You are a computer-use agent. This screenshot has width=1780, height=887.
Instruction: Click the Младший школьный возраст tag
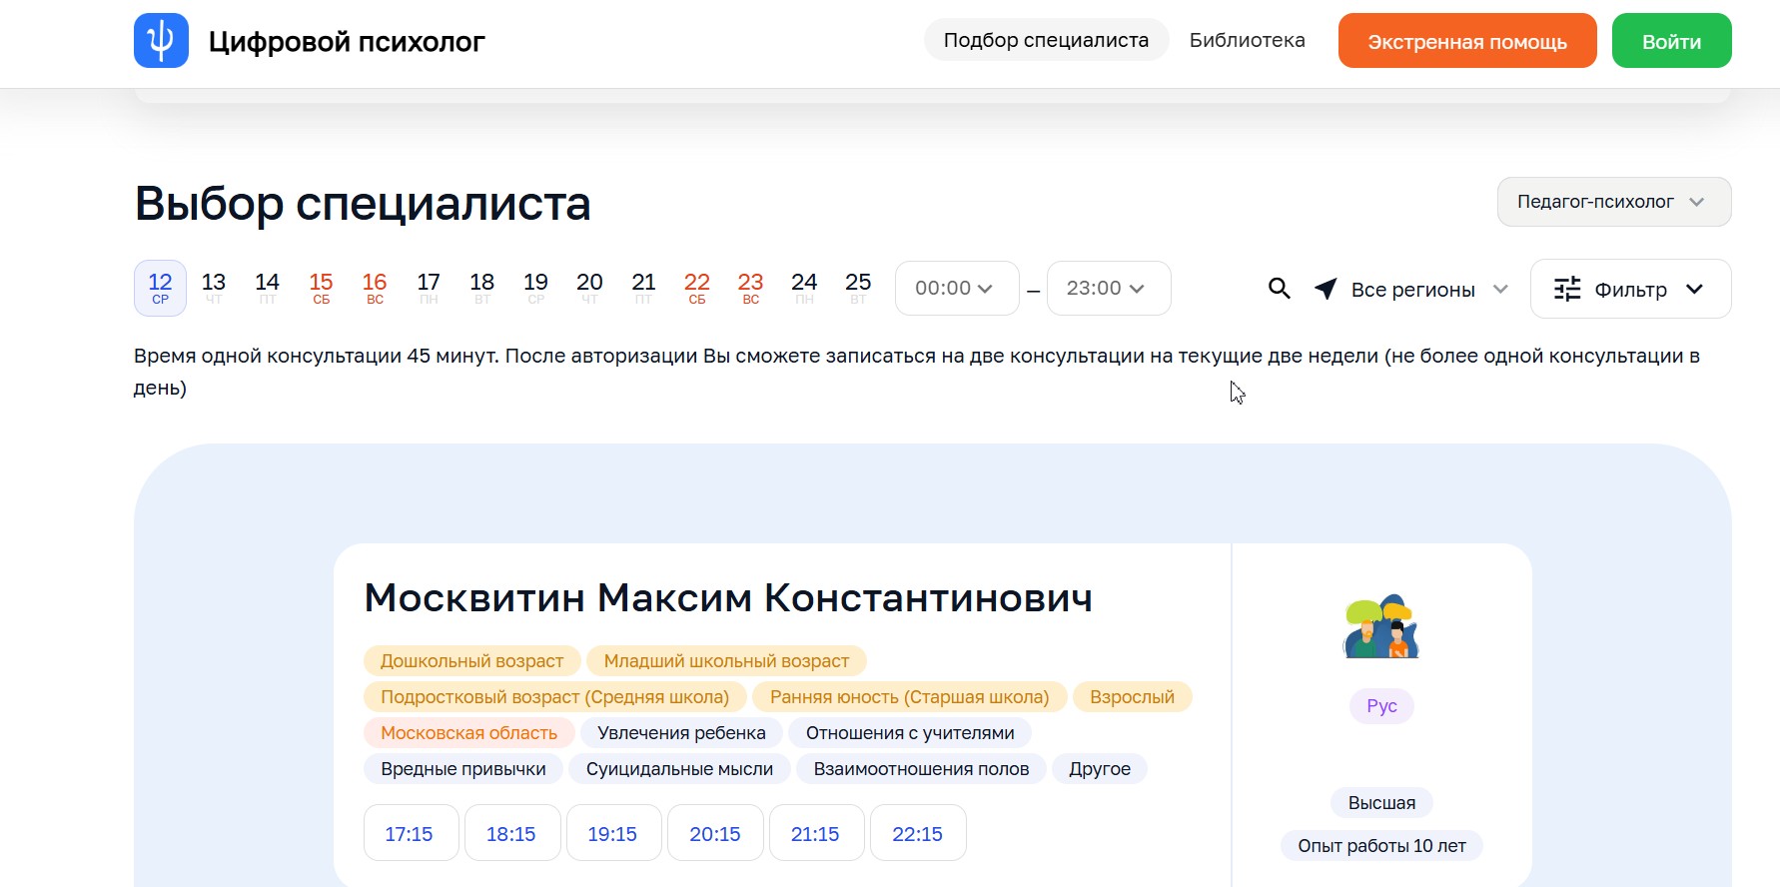pyautogui.click(x=726, y=661)
